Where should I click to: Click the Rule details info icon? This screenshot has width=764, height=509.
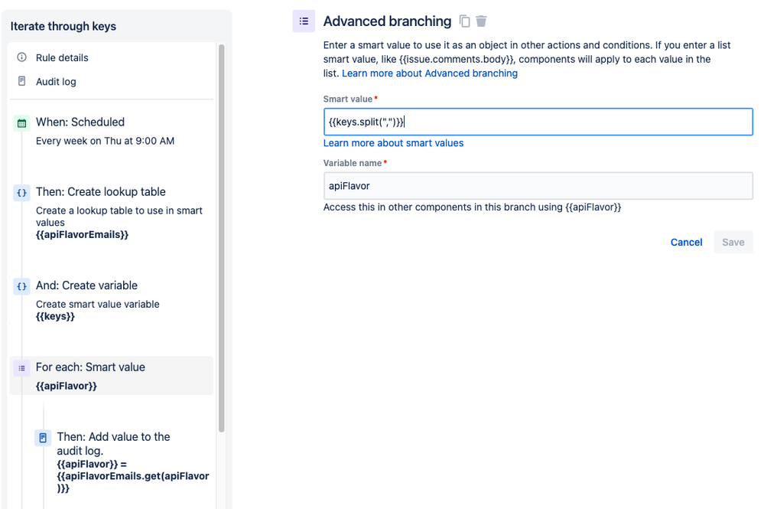click(22, 57)
